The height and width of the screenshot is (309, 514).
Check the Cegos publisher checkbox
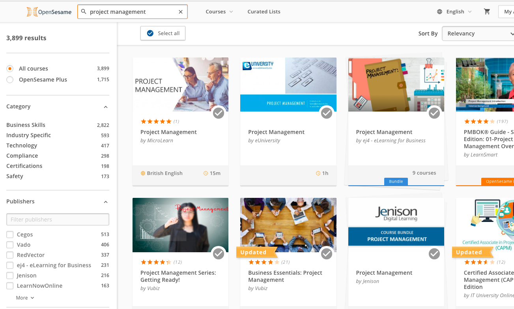pos(10,235)
